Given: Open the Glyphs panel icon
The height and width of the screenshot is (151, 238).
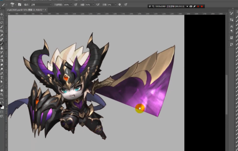Looking at the screenshot, I should [x=232, y=37].
